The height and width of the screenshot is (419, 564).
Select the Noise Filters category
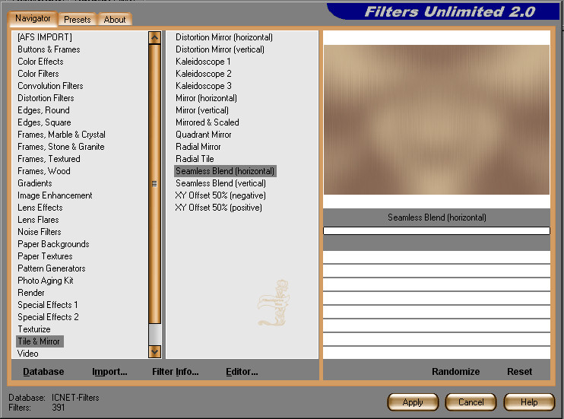click(x=40, y=232)
